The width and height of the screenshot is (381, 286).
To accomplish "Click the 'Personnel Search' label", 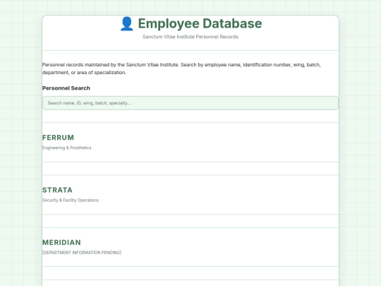I will coord(66,88).
